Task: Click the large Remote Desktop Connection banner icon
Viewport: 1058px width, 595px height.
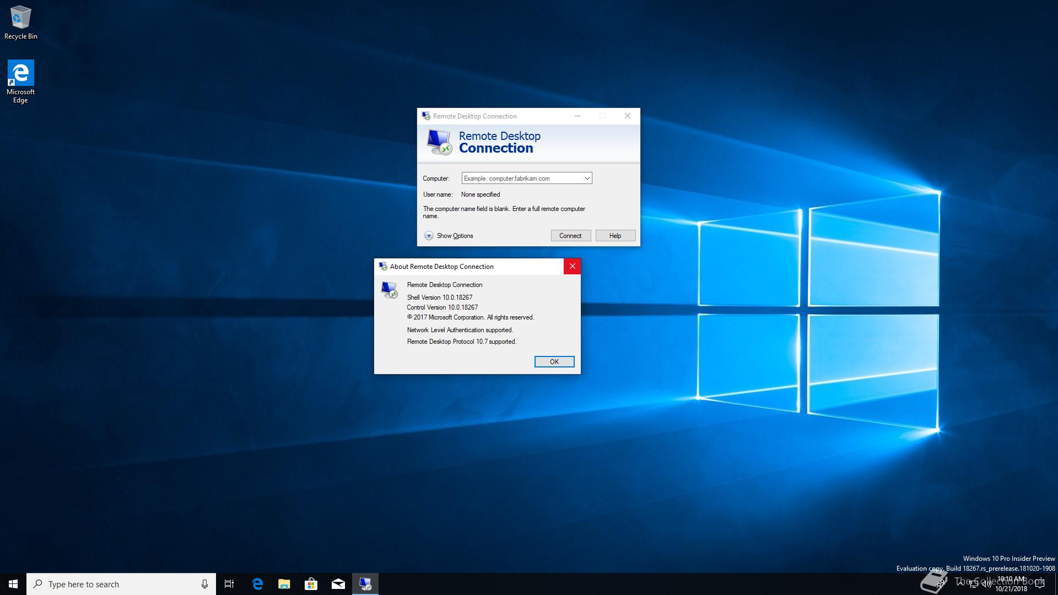Action: (439, 142)
